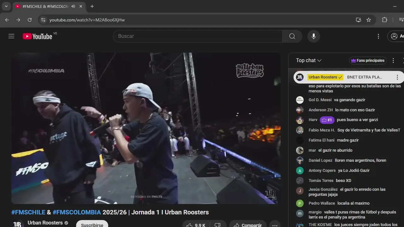Image resolution: width=404 pixels, height=227 pixels.
Task: View site information icon in address bar
Action: click(x=43, y=20)
